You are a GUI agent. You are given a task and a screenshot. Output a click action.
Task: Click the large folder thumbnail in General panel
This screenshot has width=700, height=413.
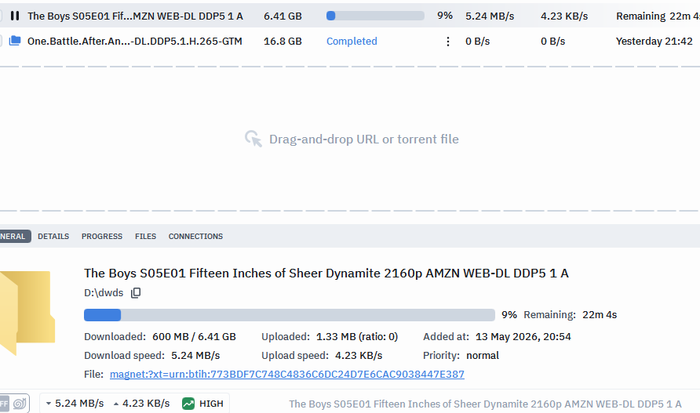(27, 312)
